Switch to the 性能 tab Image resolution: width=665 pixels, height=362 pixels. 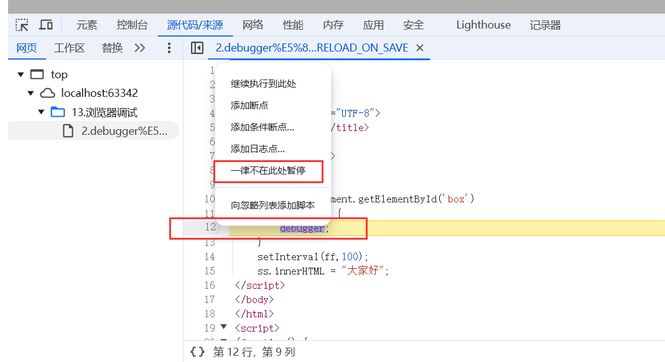point(293,25)
